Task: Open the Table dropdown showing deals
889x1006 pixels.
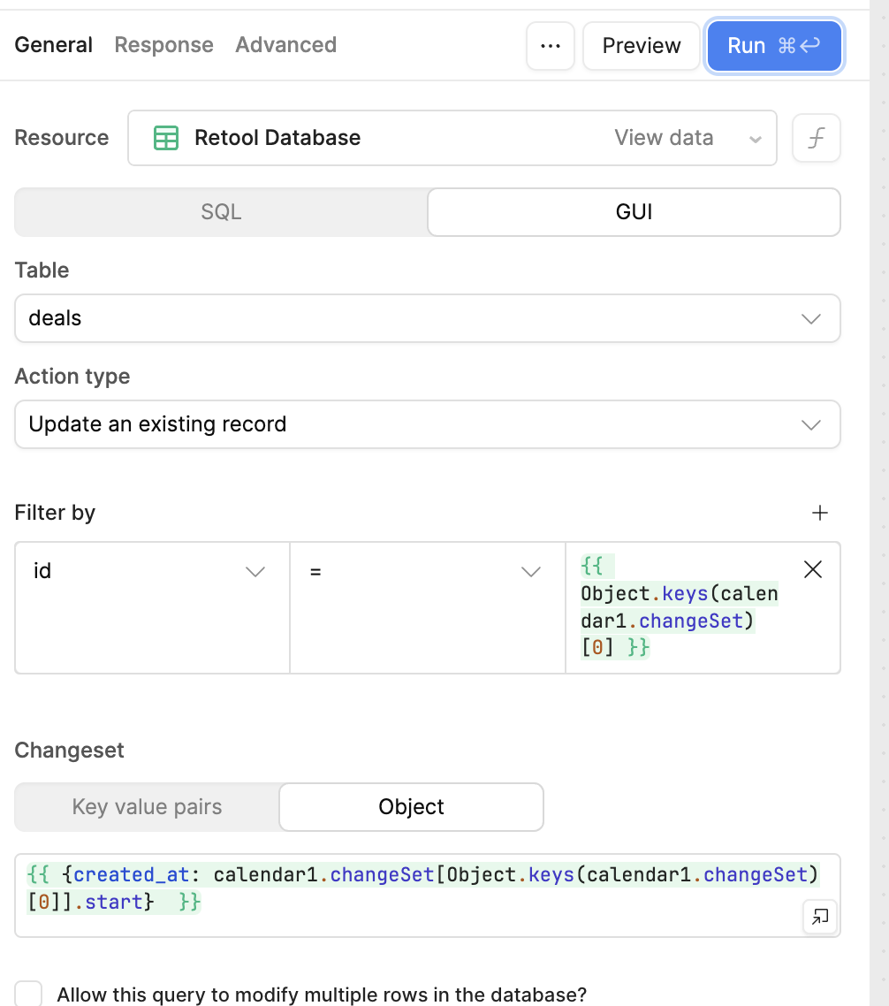Action: click(x=428, y=318)
